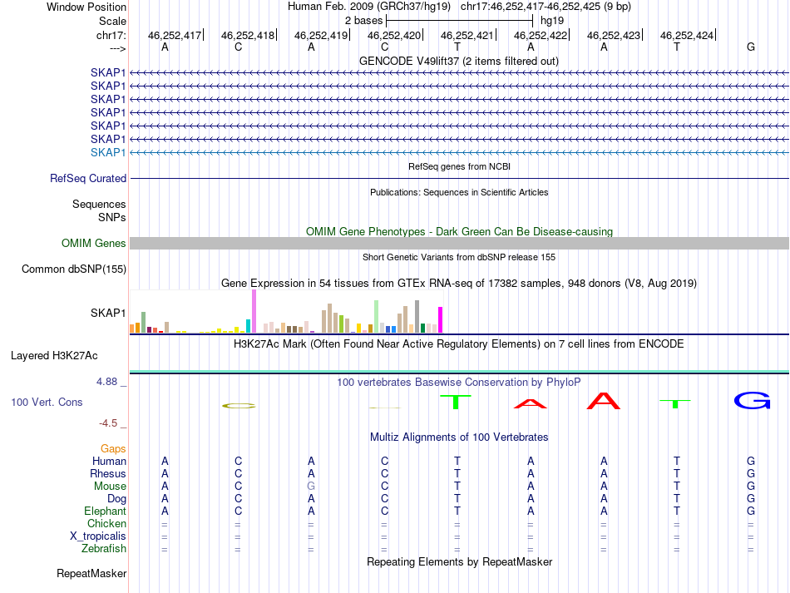Click the Scale label
This screenshot has height=593, width=790.
112,21
